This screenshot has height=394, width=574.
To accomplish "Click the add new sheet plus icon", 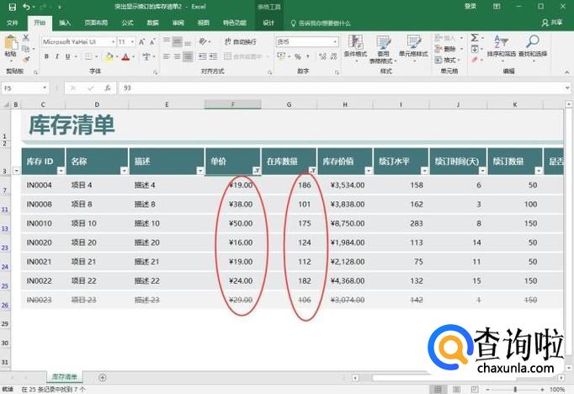I will tap(103, 378).
